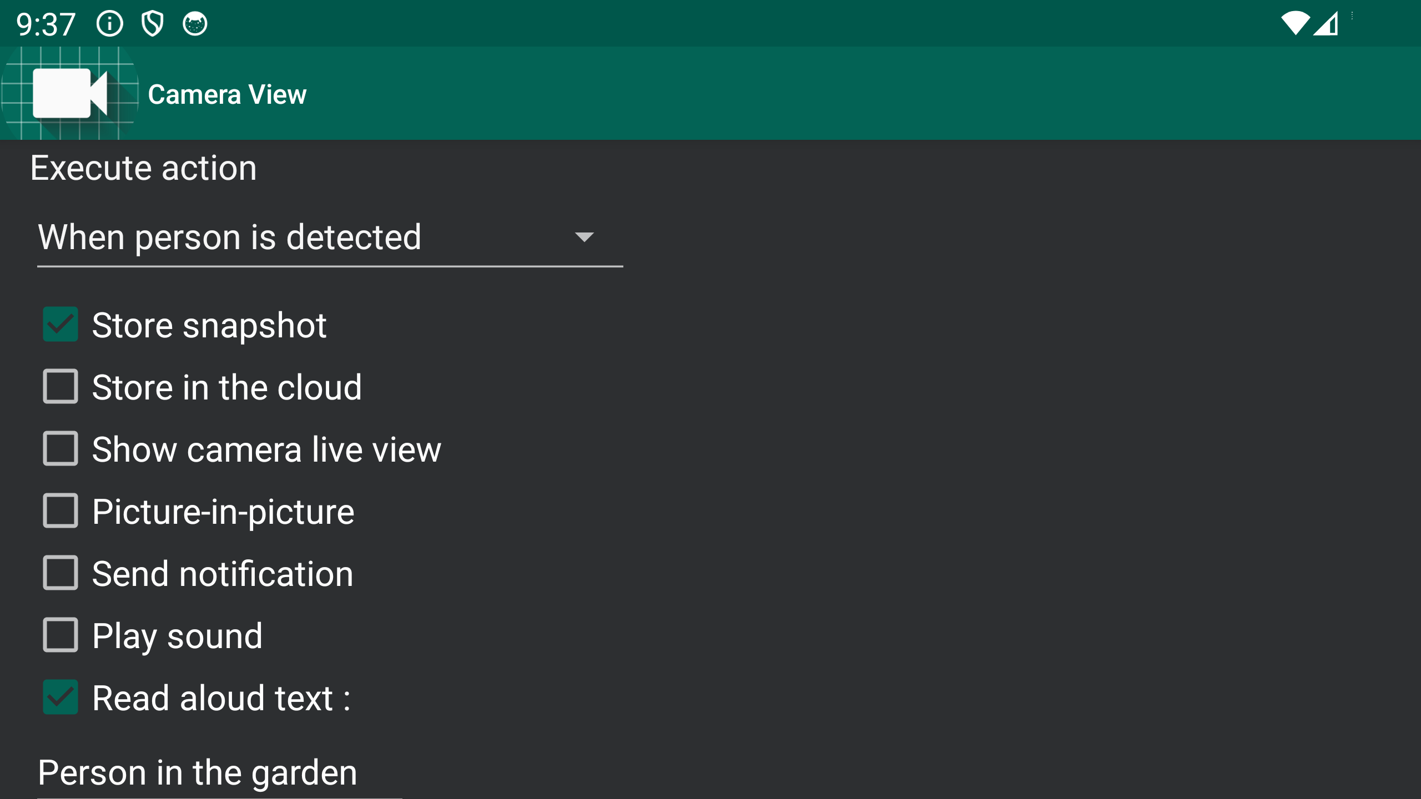Uncheck the Store snapshot checkbox
This screenshot has width=1421, height=799.
[x=61, y=325]
